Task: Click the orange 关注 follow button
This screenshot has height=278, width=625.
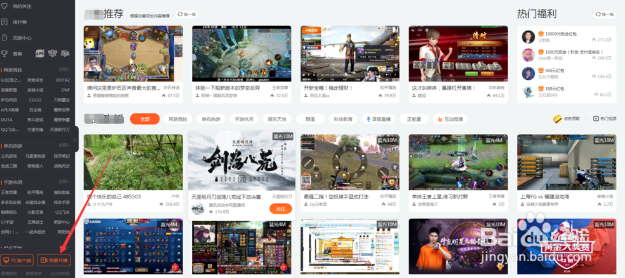Action: pyautogui.click(x=281, y=208)
